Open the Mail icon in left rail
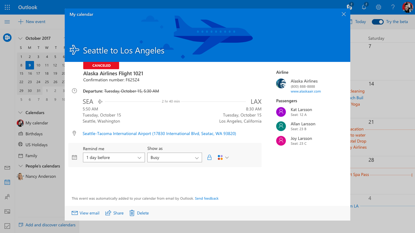The width and height of the screenshot is (415, 233). pyautogui.click(x=7, y=168)
